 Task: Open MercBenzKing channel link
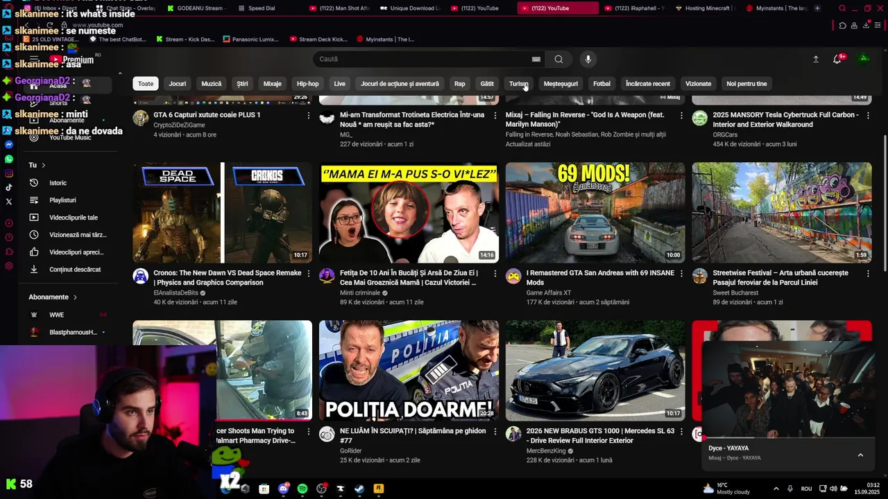click(547, 451)
